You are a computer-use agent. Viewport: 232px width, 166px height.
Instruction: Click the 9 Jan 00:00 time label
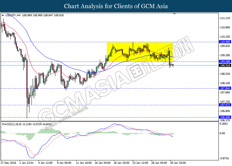pyautogui.click(x=64, y=163)
